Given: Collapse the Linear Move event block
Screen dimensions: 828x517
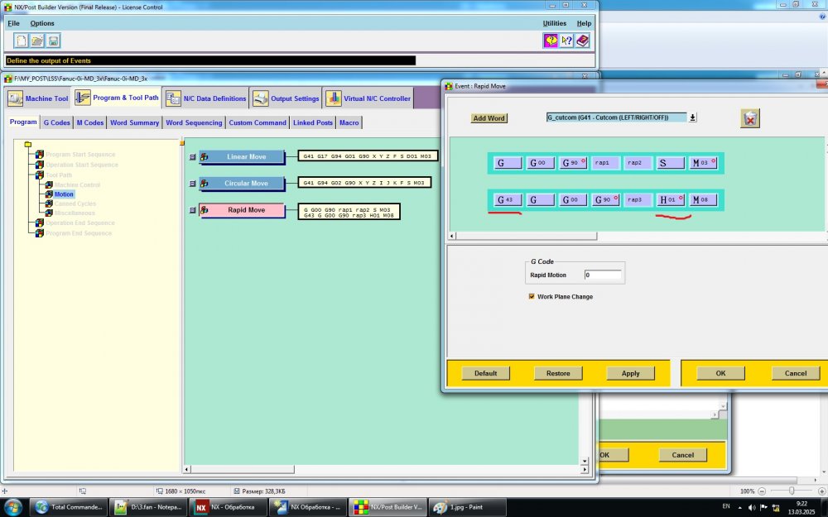Looking at the screenshot, I should point(192,156).
